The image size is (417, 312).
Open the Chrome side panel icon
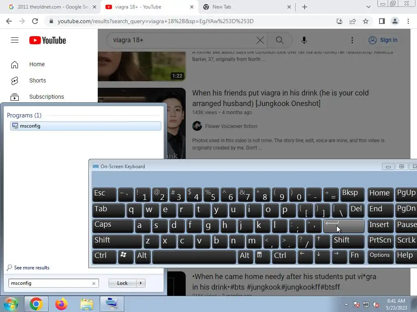pyautogui.click(x=382, y=21)
